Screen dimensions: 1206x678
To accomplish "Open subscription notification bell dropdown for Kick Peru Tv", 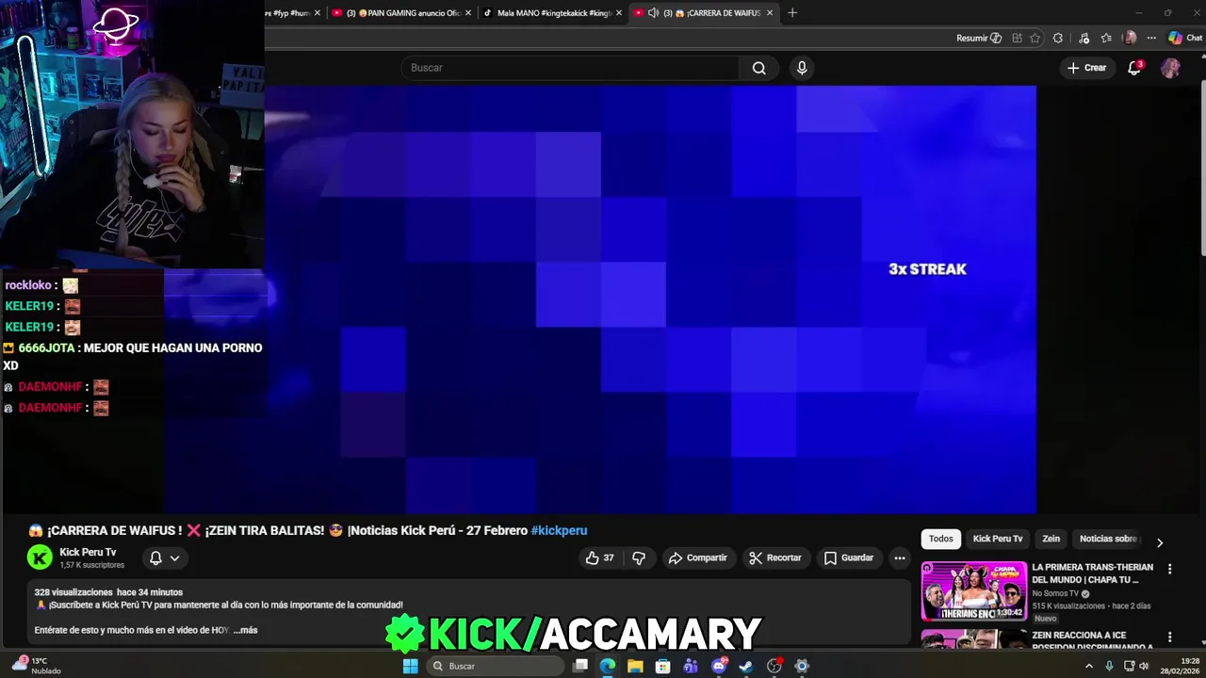I will coord(165,557).
